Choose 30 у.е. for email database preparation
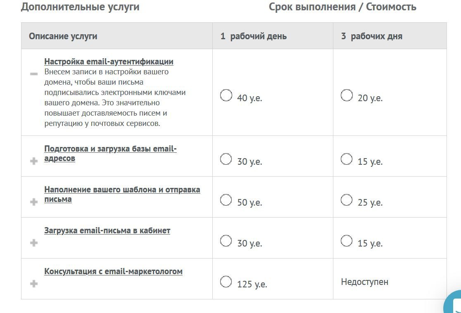The height and width of the screenshot is (313, 461). point(226,159)
